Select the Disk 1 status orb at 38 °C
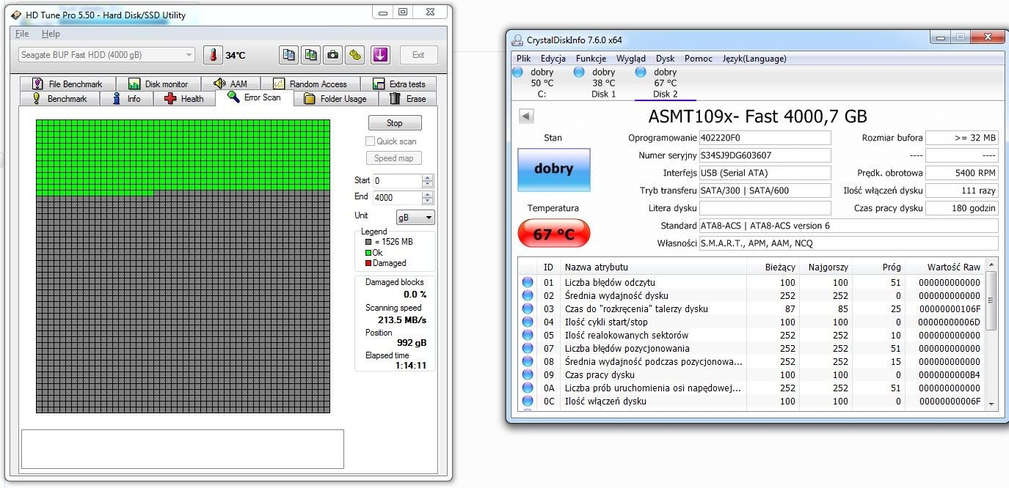This screenshot has height=488, width=1009. [x=579, y=72]
